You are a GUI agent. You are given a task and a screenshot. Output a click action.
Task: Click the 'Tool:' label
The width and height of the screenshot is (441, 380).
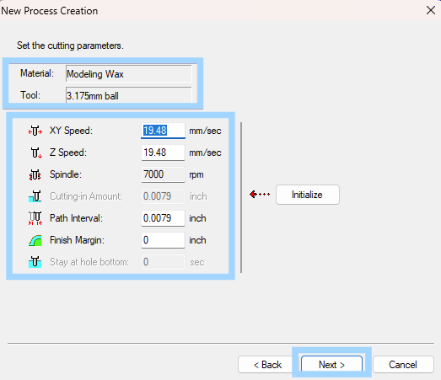pyautogui.click(x=30, y=95)
